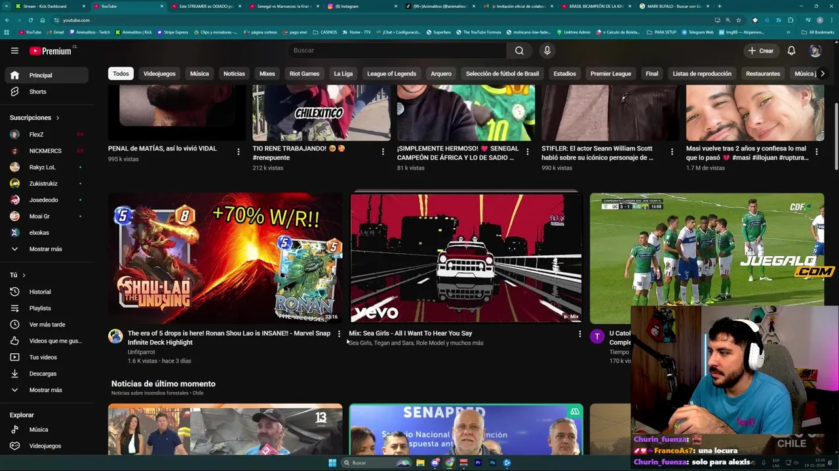Click the search magnifier button
The width and height of the screenshot is (839, 471).
coord(519,50)
